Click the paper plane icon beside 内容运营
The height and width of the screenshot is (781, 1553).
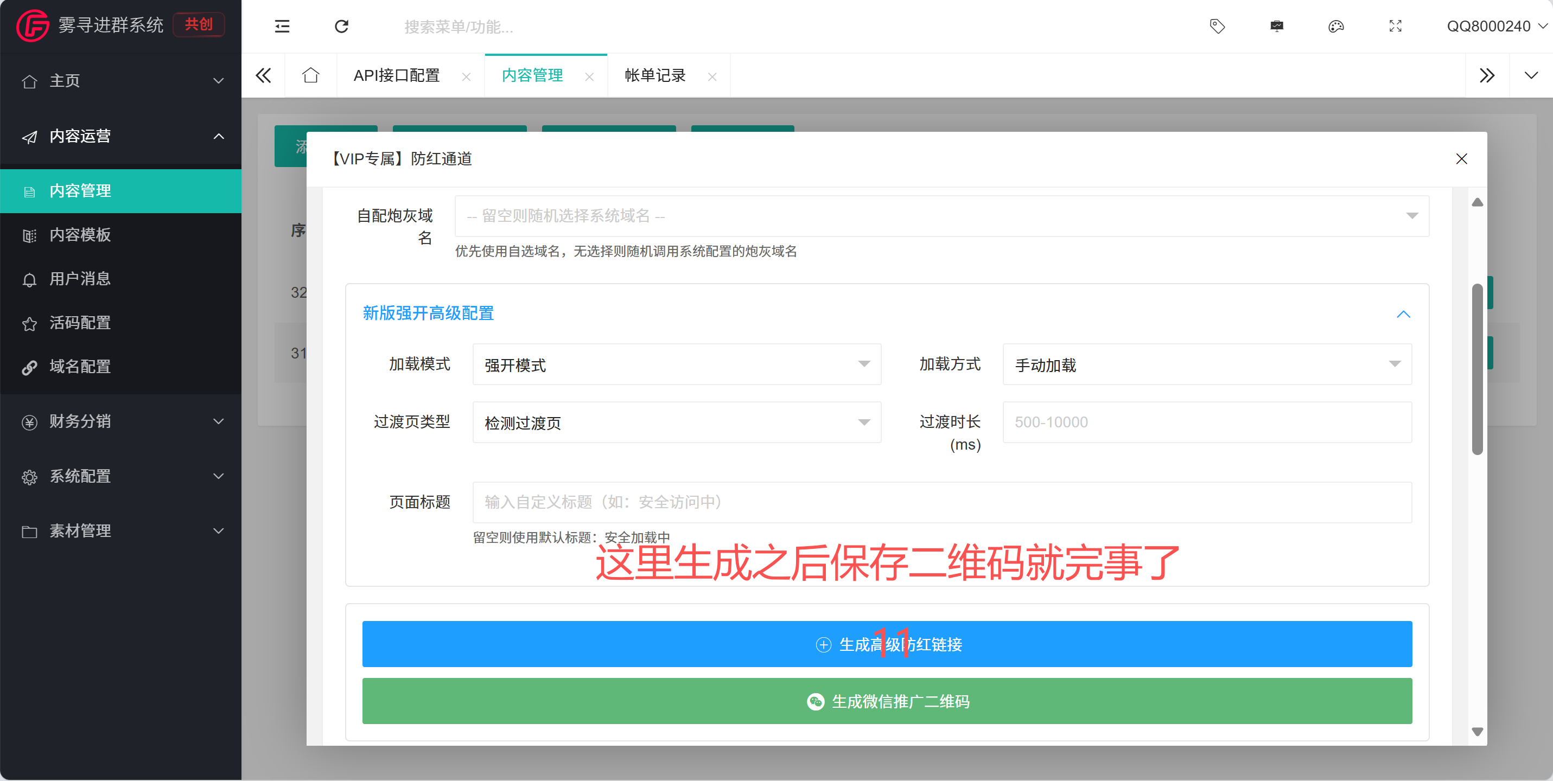click(29, 137)
